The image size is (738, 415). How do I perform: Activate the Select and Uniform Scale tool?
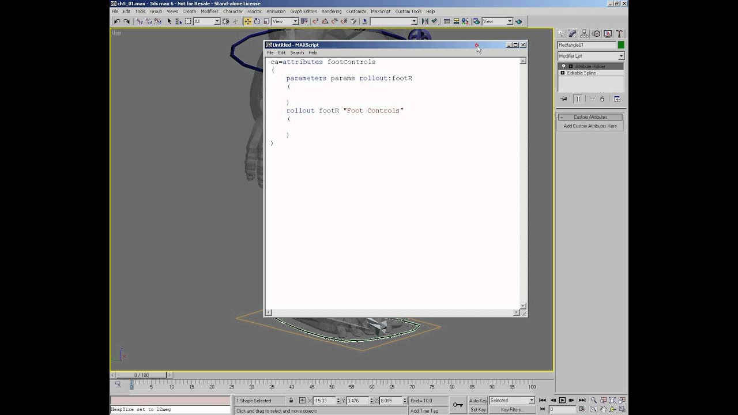pyautogui.click(x=266, y=21)
